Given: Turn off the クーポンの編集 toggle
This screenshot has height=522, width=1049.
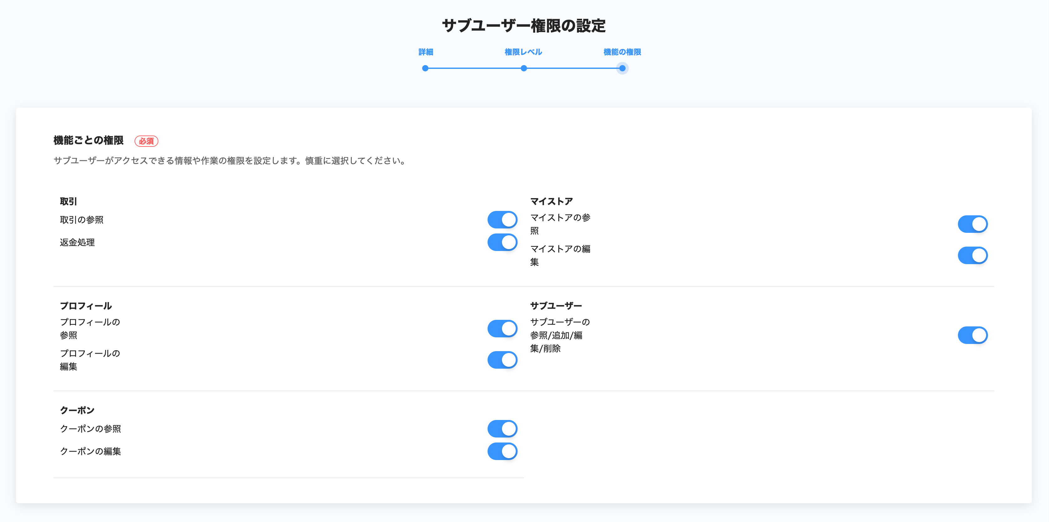Looking at the screenshot, I should click(x=502, y=451).
